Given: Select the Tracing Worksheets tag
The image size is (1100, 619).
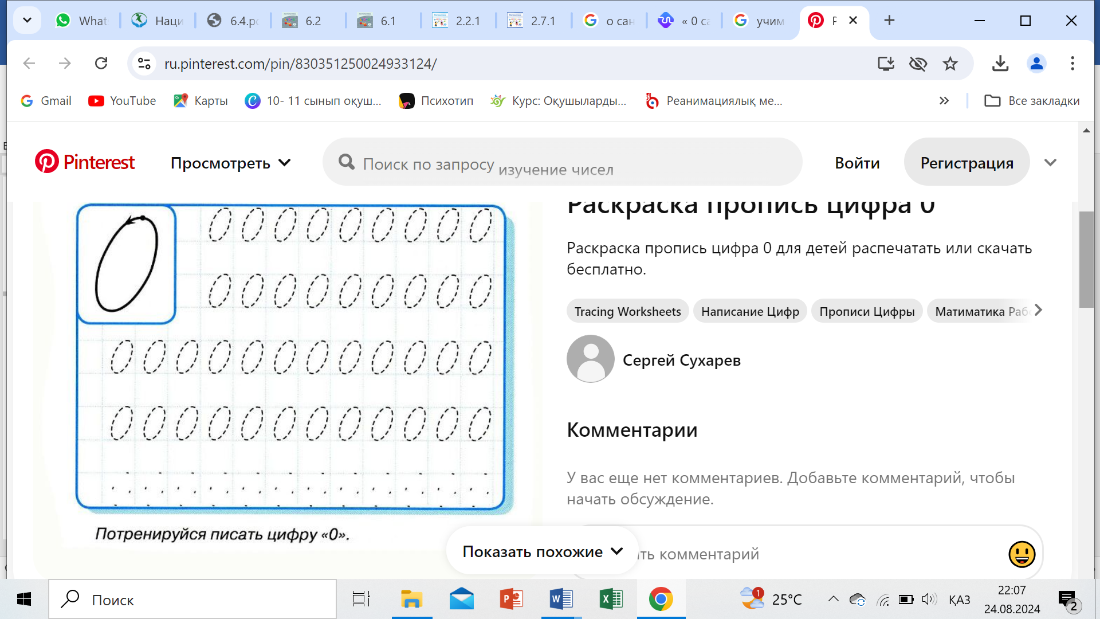Looking at the screenshot, I should [627, 311].
